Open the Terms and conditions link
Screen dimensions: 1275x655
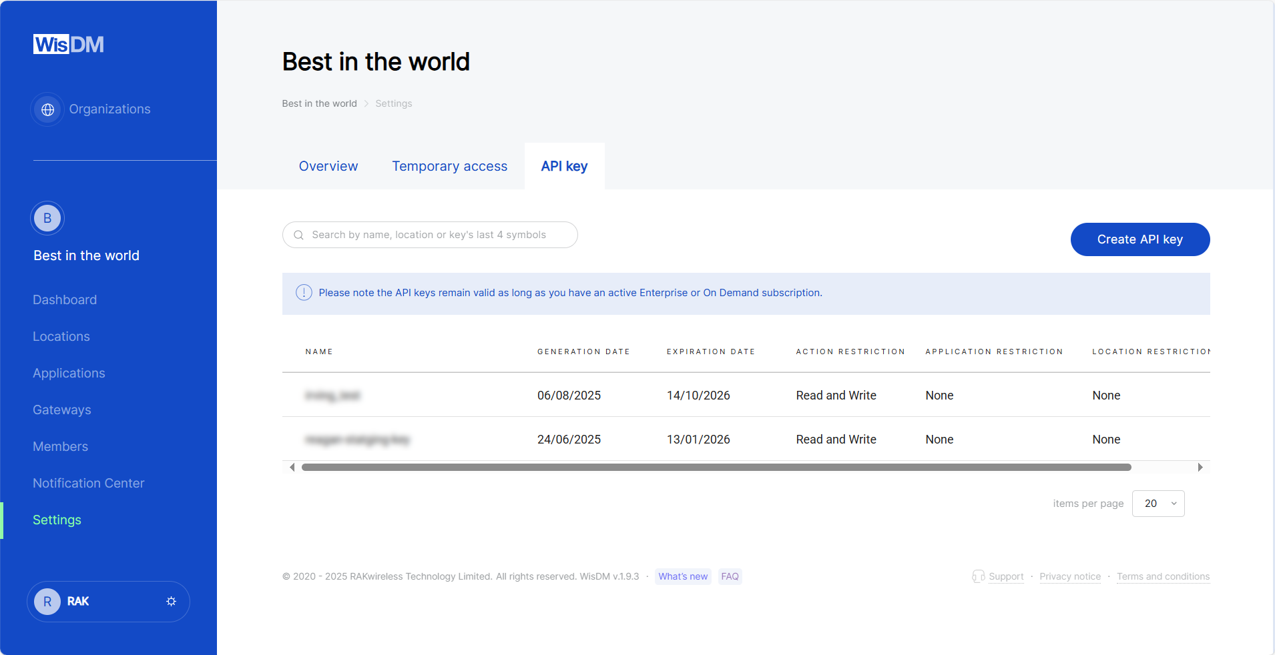(x=1163, y=576)
